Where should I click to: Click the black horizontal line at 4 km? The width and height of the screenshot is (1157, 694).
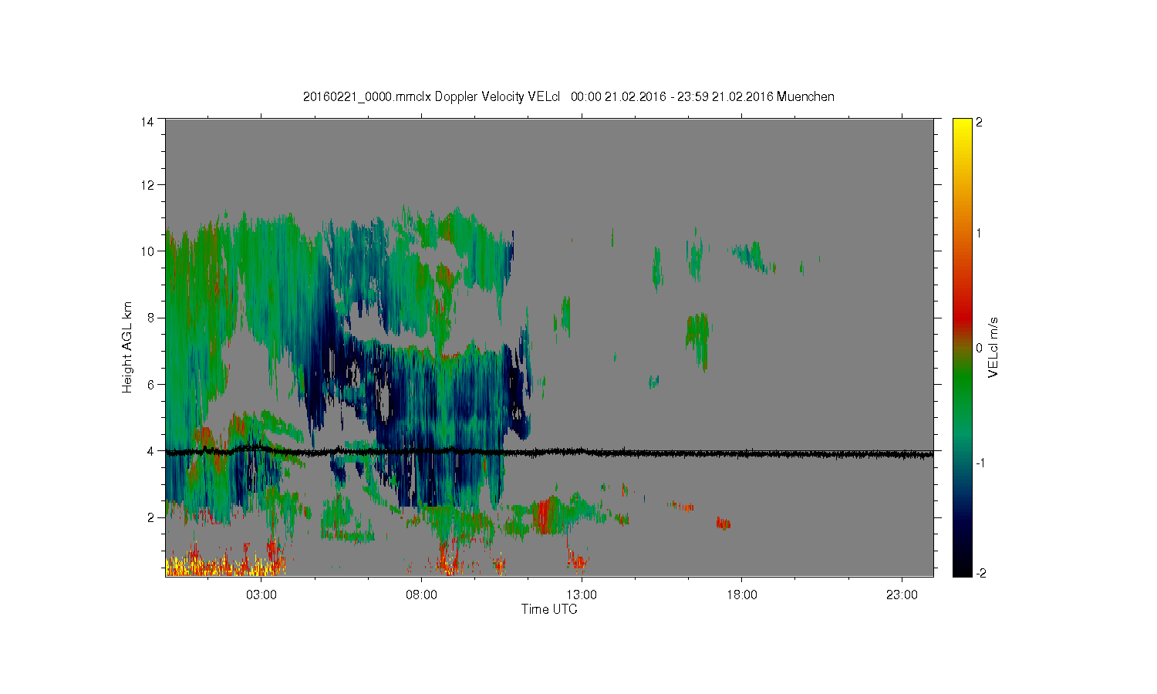point(549,453)
